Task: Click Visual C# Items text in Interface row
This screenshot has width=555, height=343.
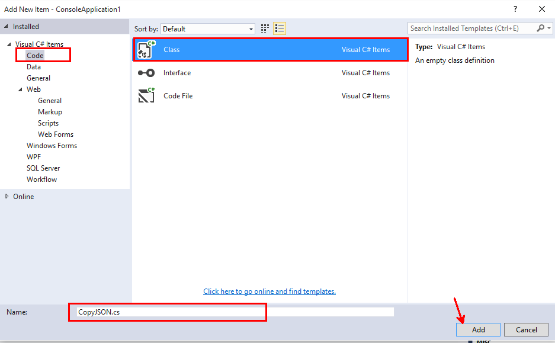Action: (x=365, y=73)
